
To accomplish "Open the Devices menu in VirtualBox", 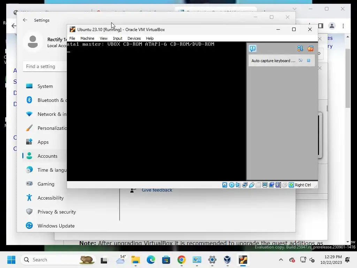I will (x=134, y=38).
